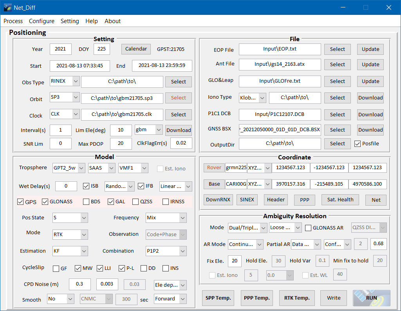The image size is (401, 311).
Task: Click the Write button
Action: pos(334,298)
